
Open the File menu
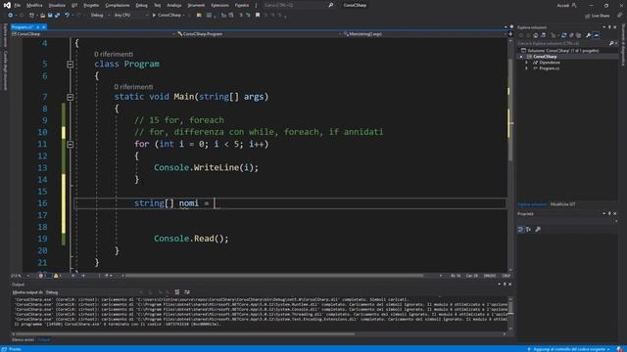tap(18, 5)
